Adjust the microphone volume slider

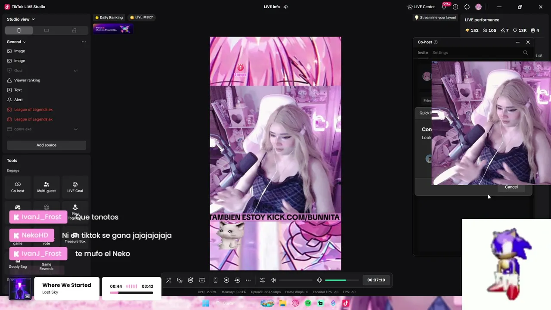(x=341, y=280)
